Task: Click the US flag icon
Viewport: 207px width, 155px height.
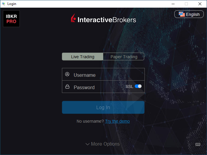Action: click(x=182, y=14)
